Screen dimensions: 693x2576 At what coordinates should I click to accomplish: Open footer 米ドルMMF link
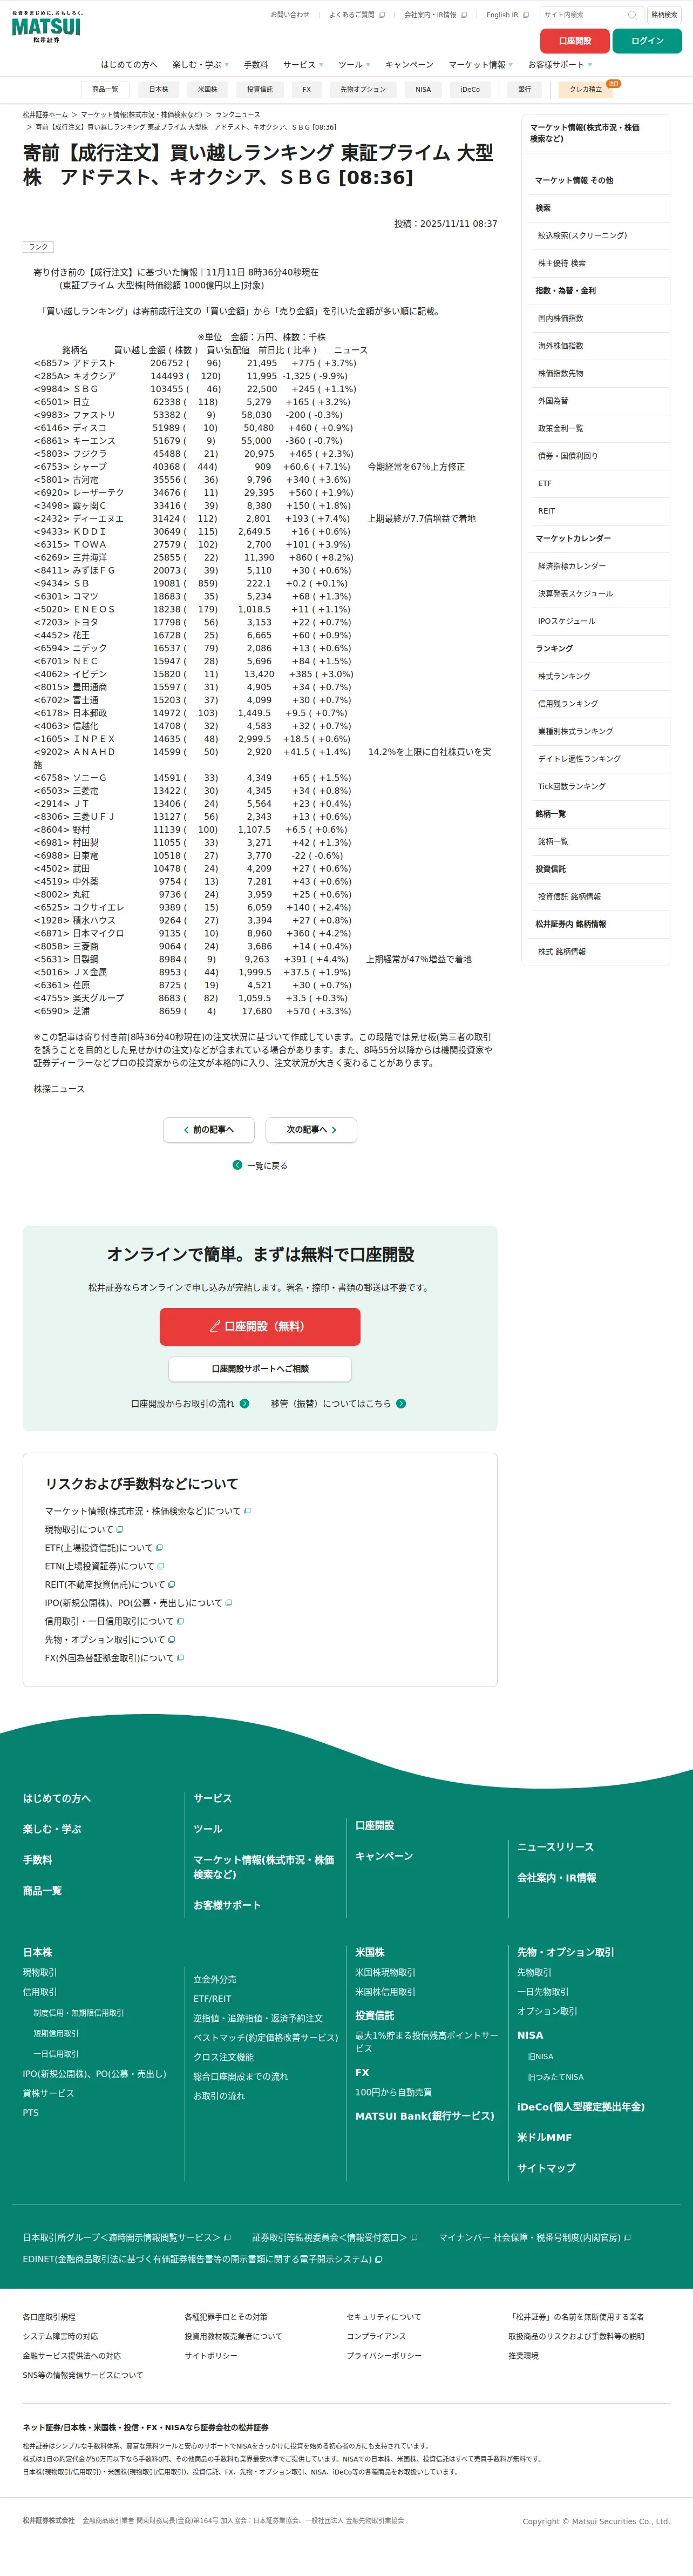tap(544, 2137)
